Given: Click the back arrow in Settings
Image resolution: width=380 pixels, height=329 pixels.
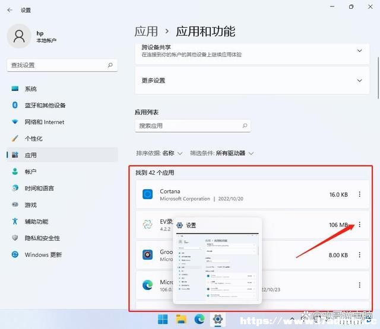Looking at the screenshot, I should click(x=9, y=10).
